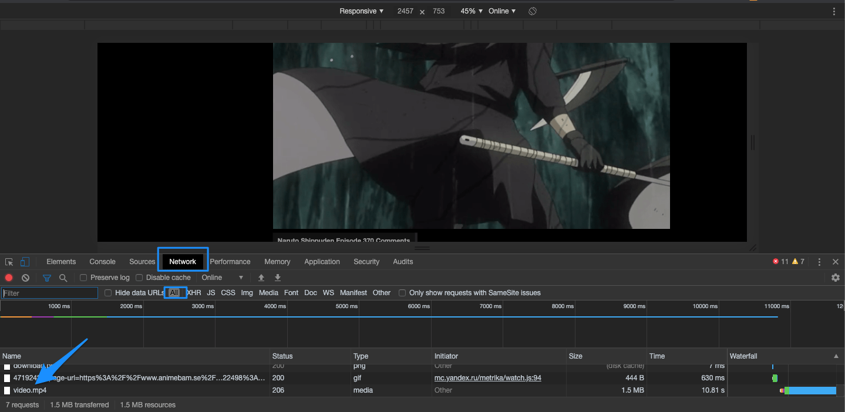Image resolution: width=845 pixels, height=412 pixels.
Task: Sort requests by Initiator column
Action: point(499,356)
